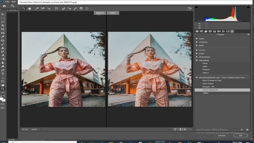The width and height of the screenshot is (254, 143).
Task: Select the Radial Filter tool
Action: (87, 8)
